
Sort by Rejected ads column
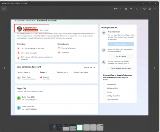click(62, 72)
